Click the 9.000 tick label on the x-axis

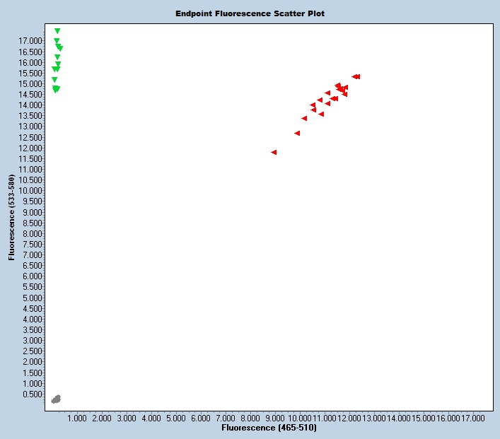click(275, 418)
